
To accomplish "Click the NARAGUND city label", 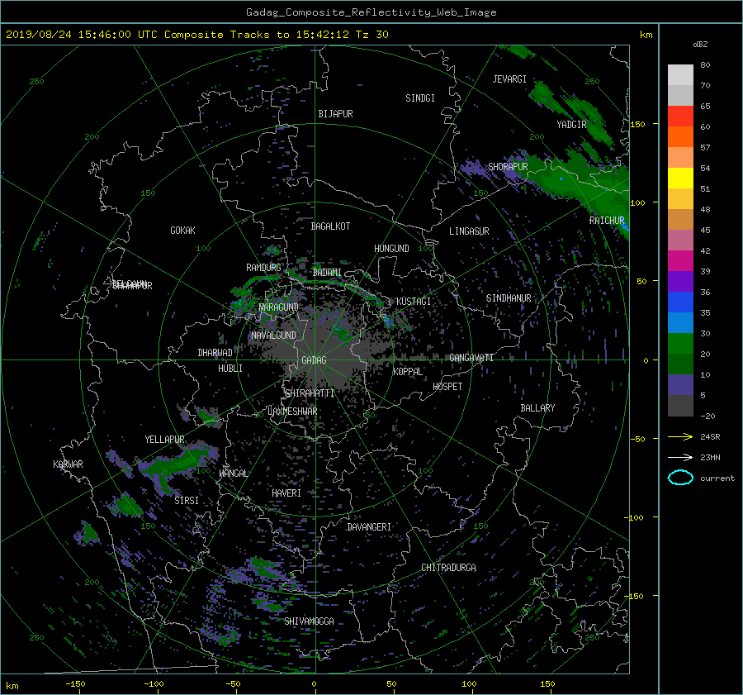I will 279,307.
